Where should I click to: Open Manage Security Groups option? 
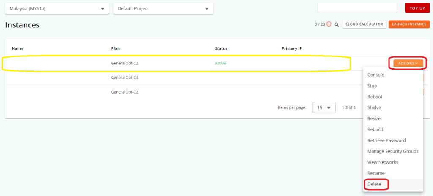tap(393, 151)
